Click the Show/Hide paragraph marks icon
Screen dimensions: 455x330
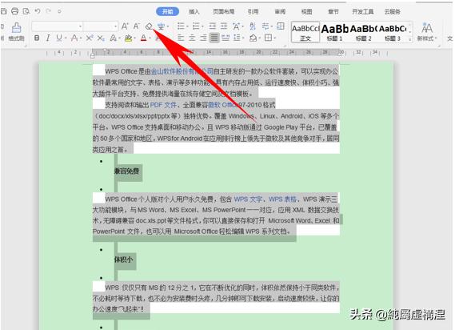click(265, 26)
